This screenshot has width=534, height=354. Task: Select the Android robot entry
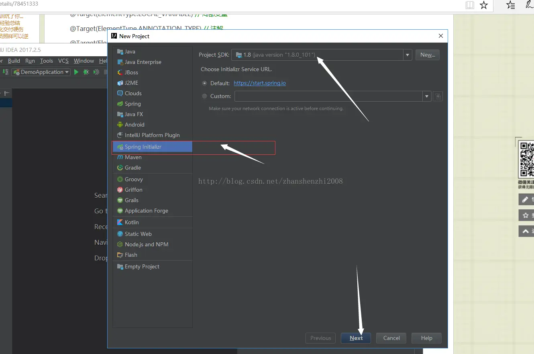153,125
